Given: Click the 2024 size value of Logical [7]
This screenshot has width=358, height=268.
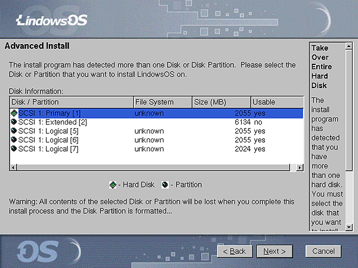Looking at the screenshot, I should pos(243,149).
